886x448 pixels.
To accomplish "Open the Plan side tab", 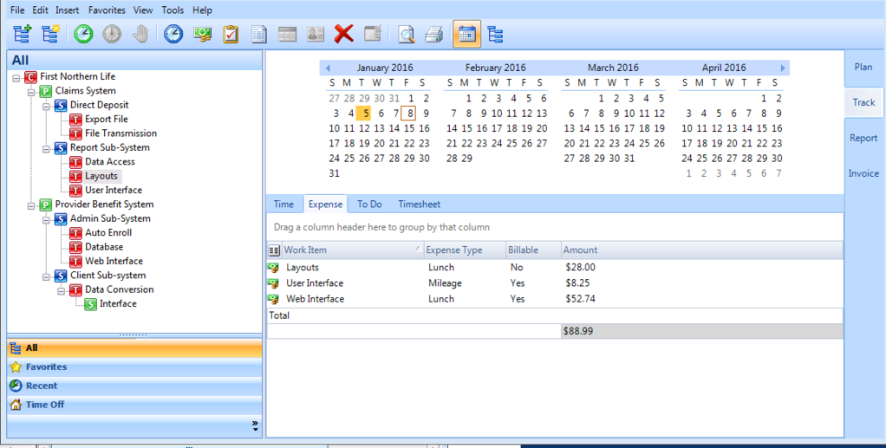I will (x=863, y=67).
